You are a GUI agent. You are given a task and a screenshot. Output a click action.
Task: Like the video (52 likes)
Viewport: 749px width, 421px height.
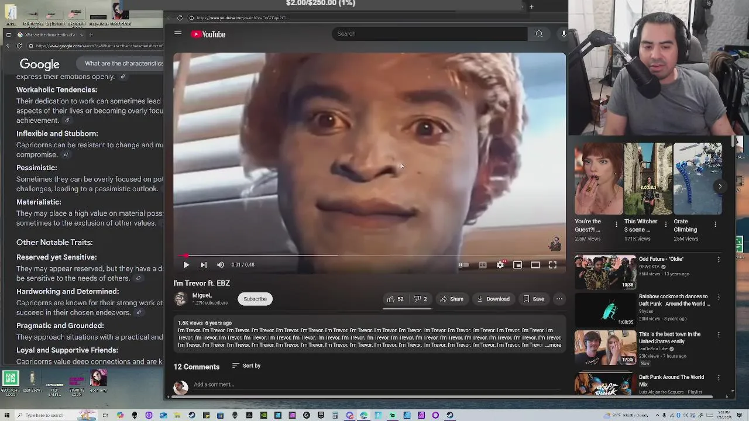tap(395, 299)
